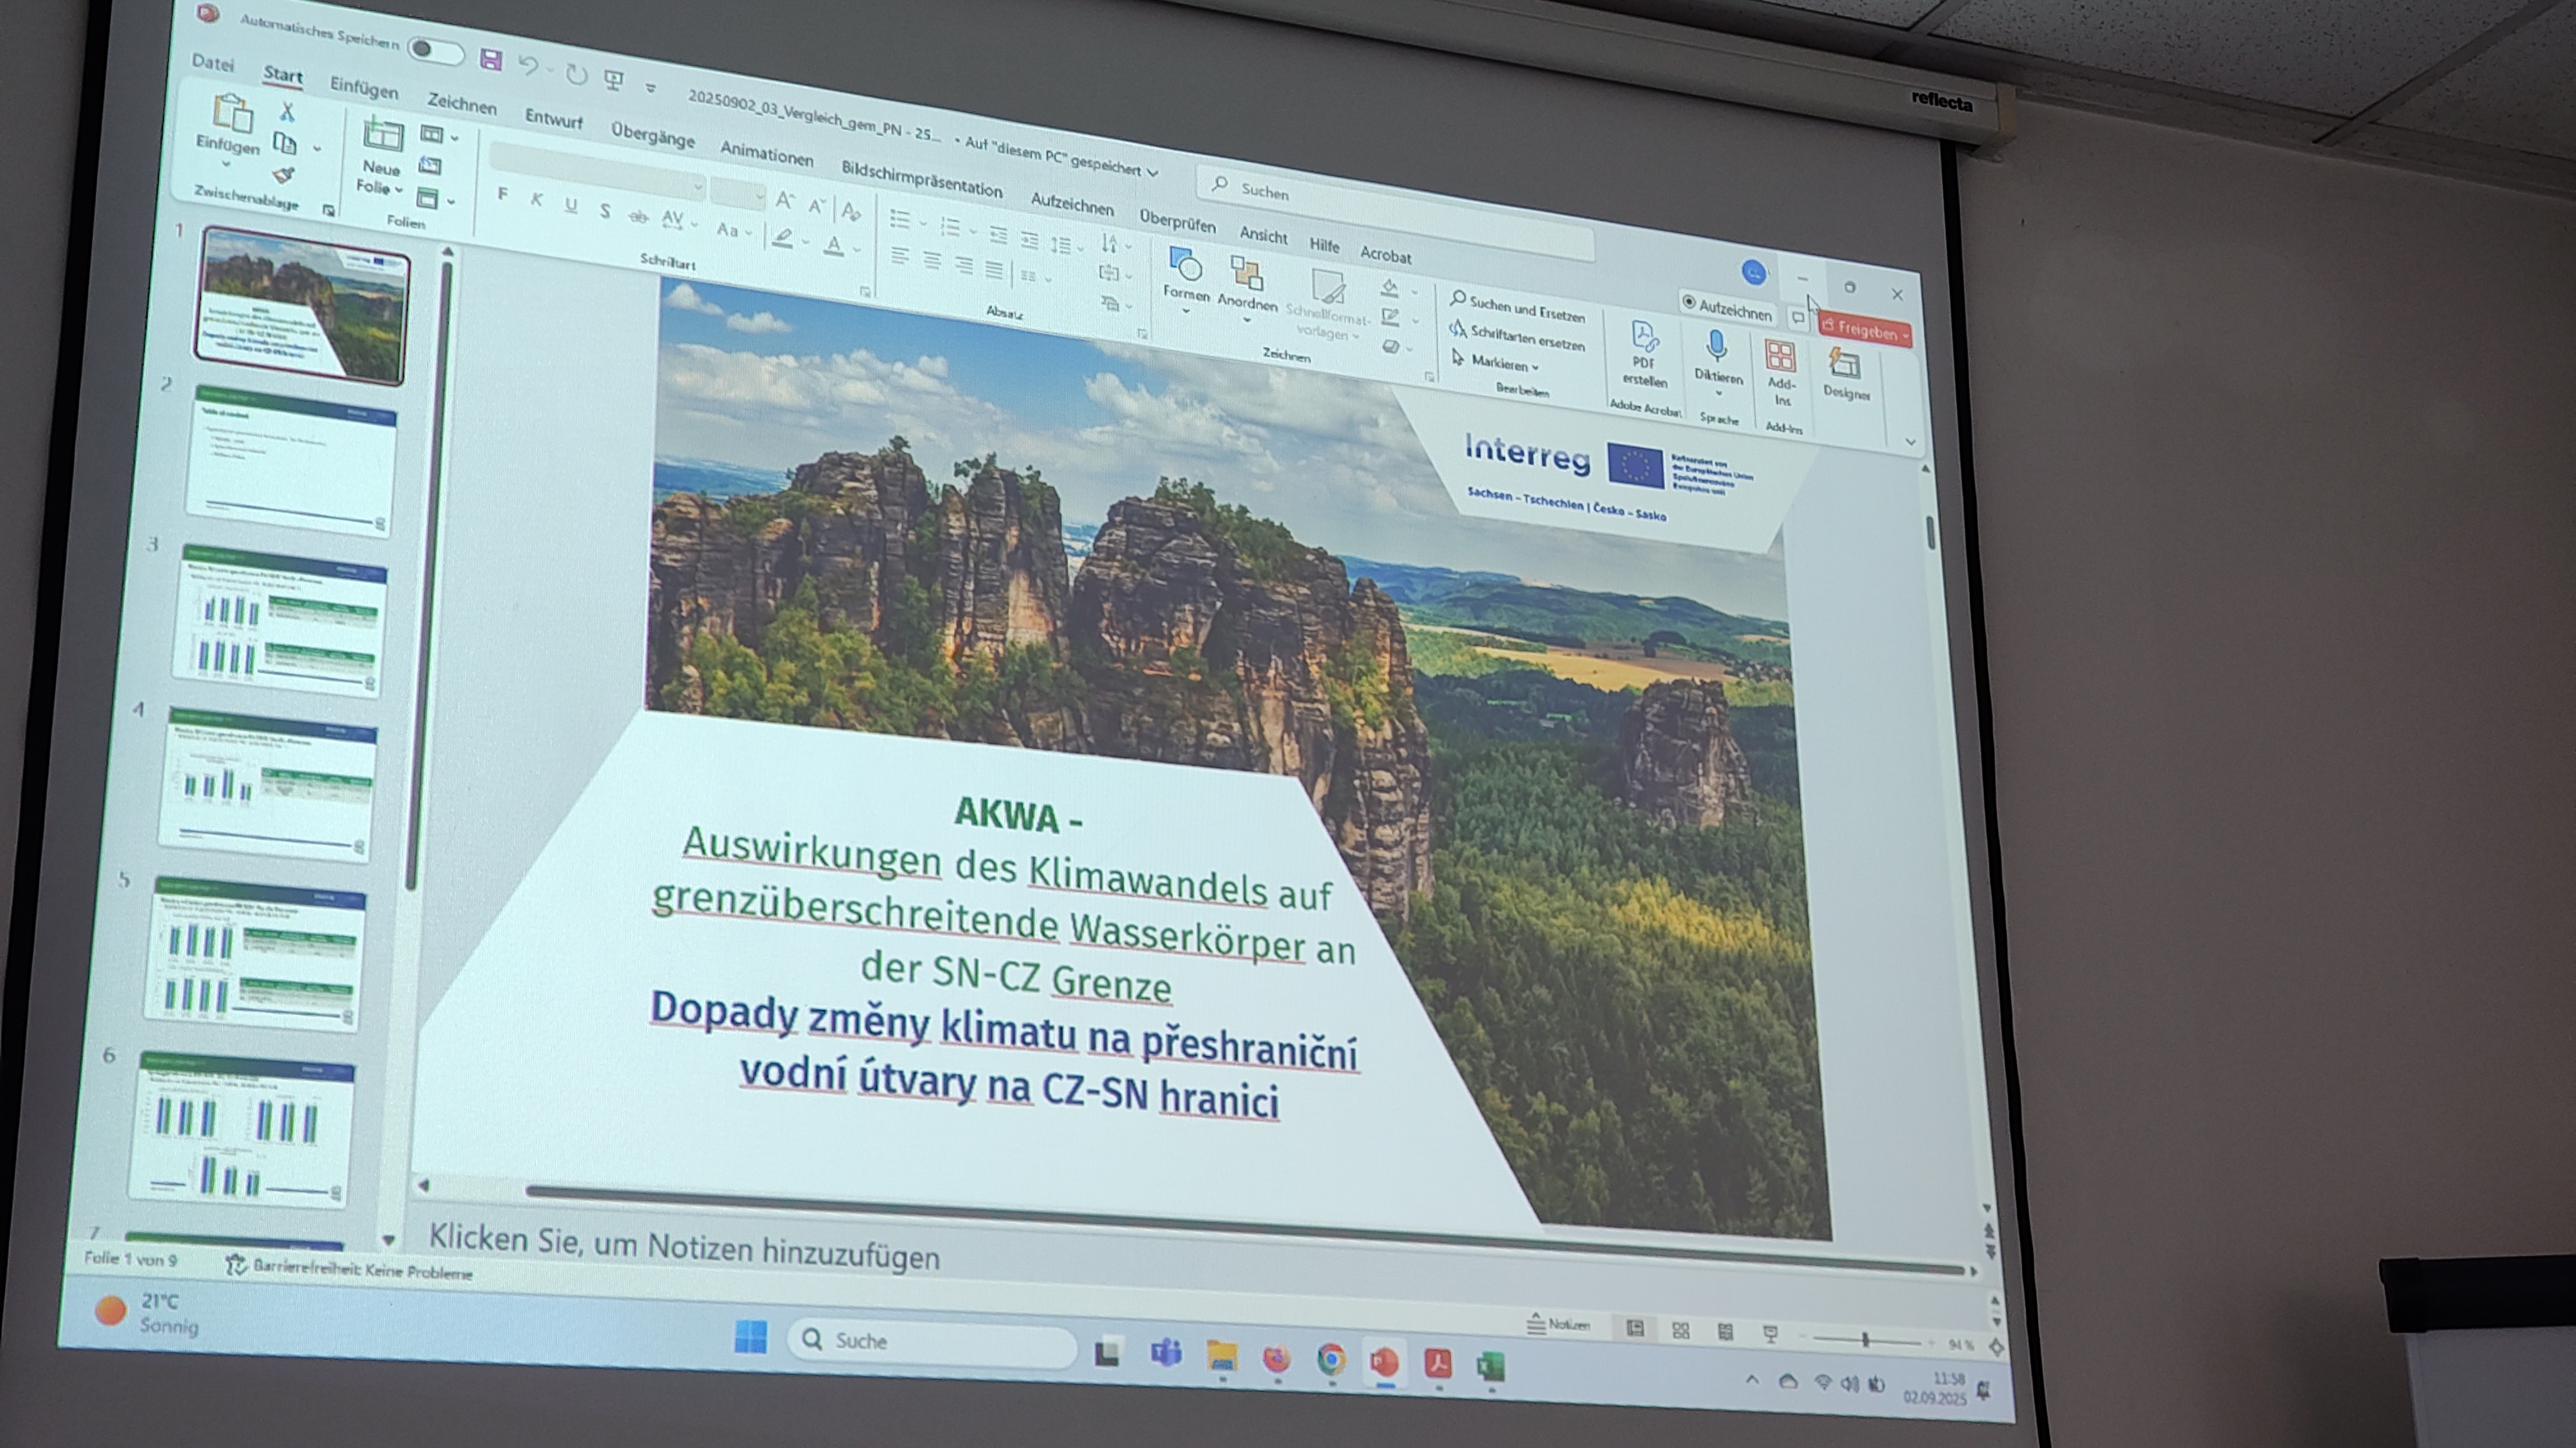Adjust the zoom slider handle
Viewport: 2576px width, 1448px height.
click(x=1865, y=1340)
